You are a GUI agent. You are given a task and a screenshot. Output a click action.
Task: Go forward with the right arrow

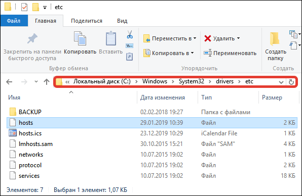(x=24, y=82)
